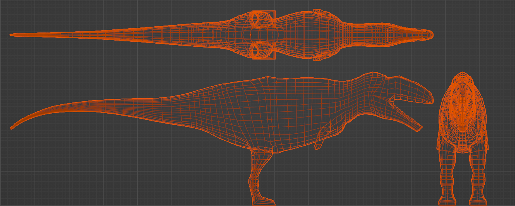Viewport: 515px width, 206px height.
Task: Click the origin dot on the top-view model
Action: pyautogui.click(x=251, y=35)
